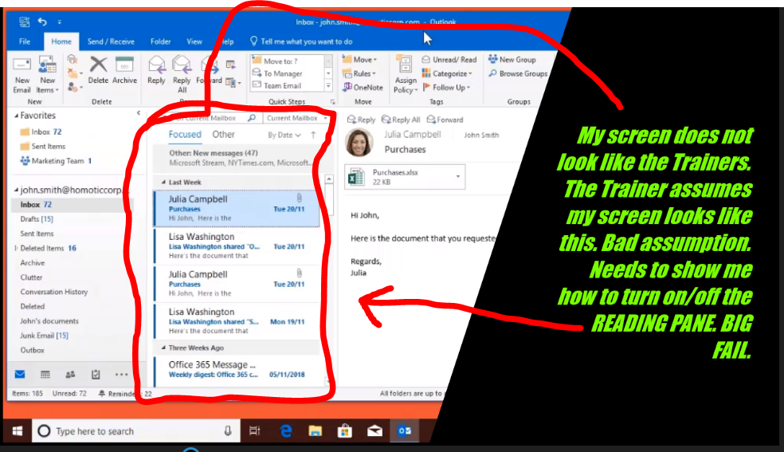Open the Send / Receive tab
This screenshot has height=452, width=784.
click(x=111, y=41)
